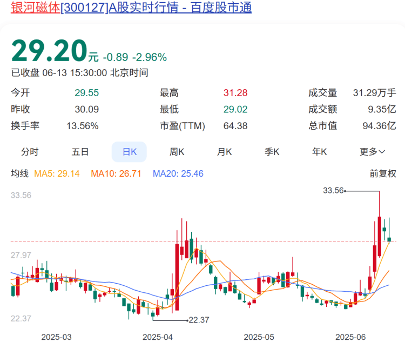Click the 成交量 value 31.29万手
The width and height of the screenshot is (405, 342).
coord(375,93)
